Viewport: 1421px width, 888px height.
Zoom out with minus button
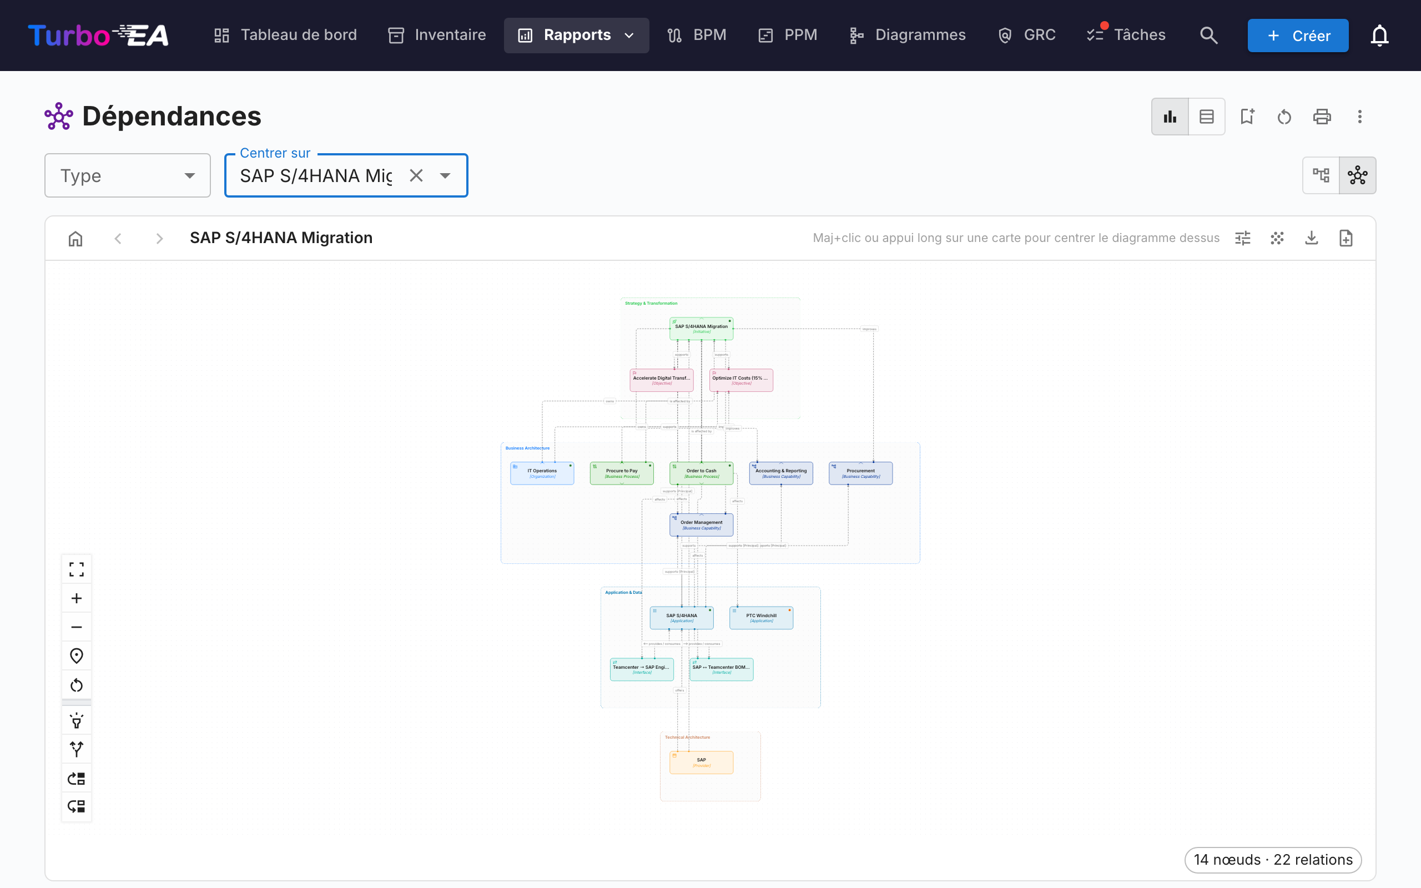(77, 627)
